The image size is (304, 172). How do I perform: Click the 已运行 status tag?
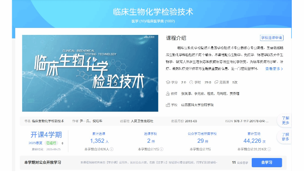(x=51, y=143)
